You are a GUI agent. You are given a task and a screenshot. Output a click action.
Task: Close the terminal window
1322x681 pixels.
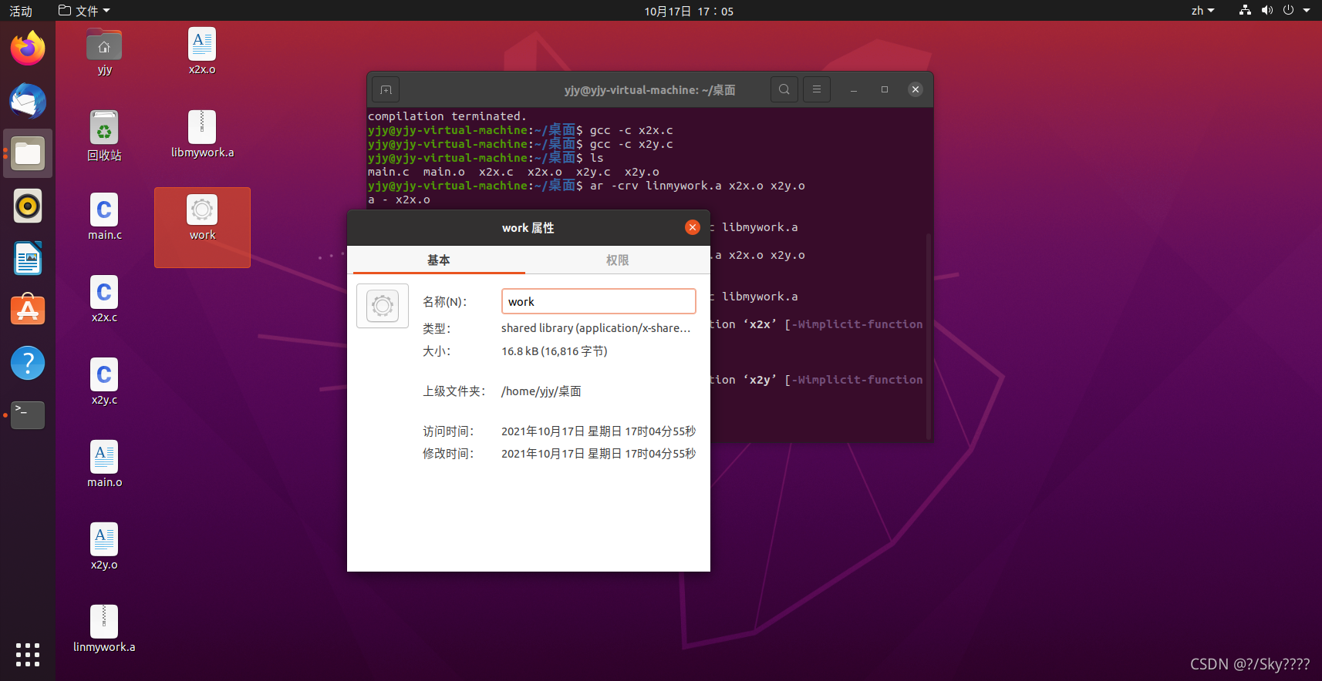coord(916,90)
